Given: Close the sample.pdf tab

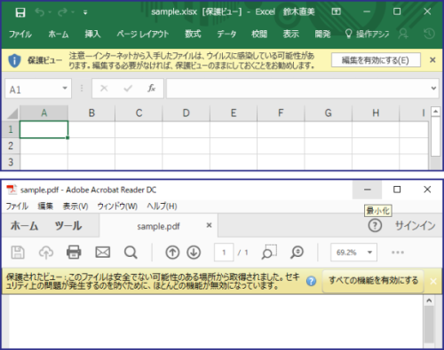Looking at the screenshot, I should pos(209,225).
